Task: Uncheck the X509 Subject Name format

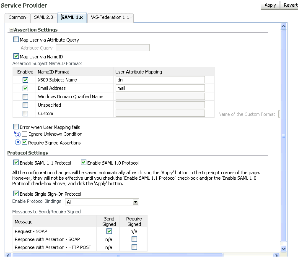Action: (x=25, y=80)
